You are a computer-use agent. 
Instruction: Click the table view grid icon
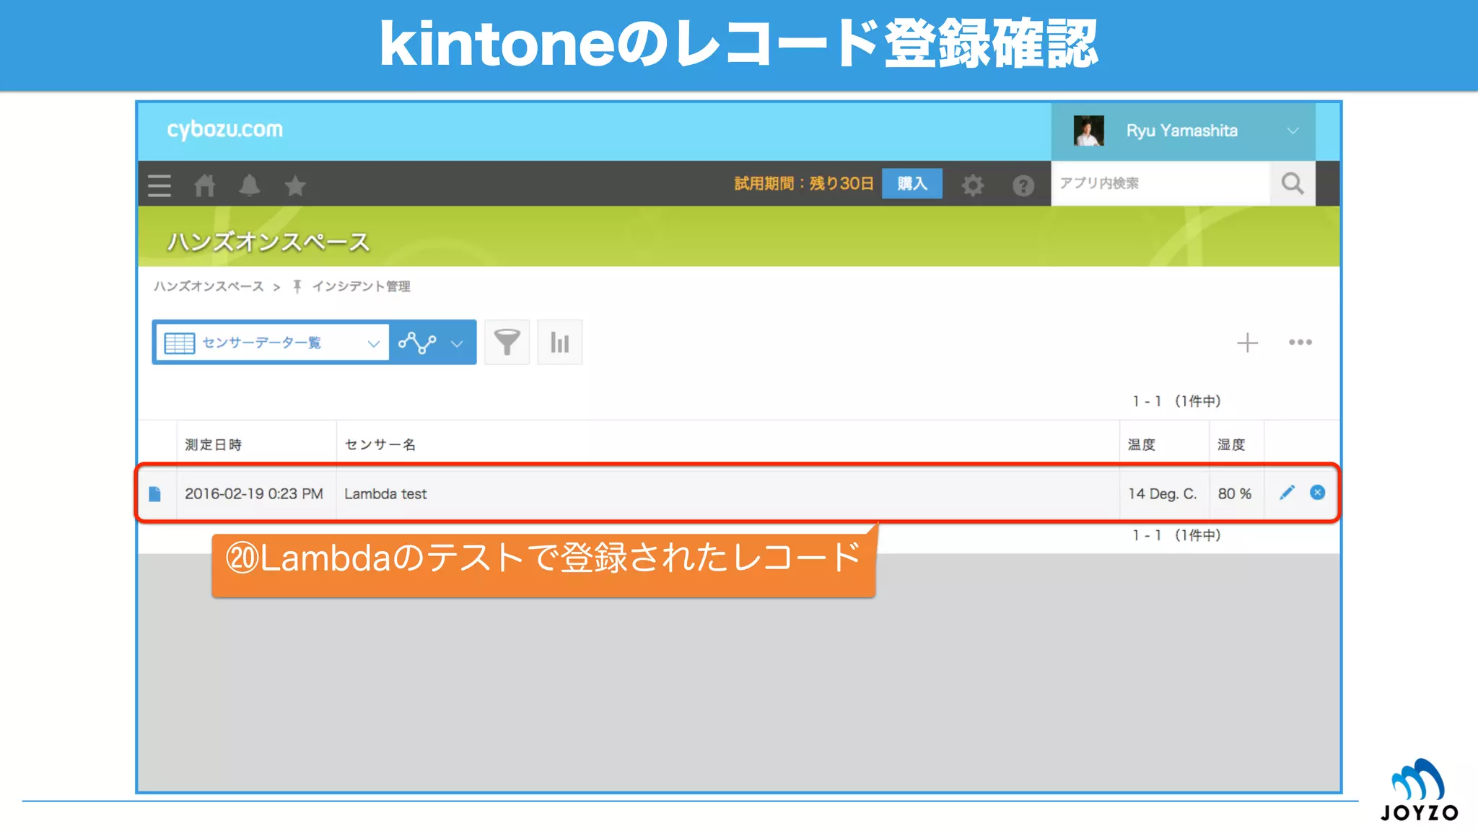coord(180,343)
